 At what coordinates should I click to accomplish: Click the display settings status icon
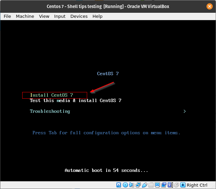[157, 185]
